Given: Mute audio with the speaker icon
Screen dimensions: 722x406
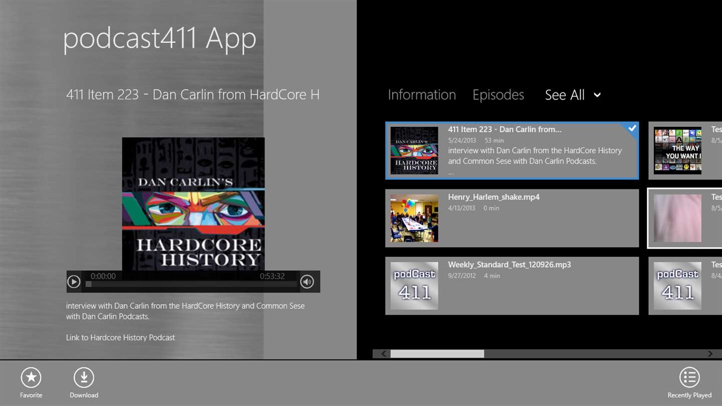Looking at the screenshot, I should point(307,282).
